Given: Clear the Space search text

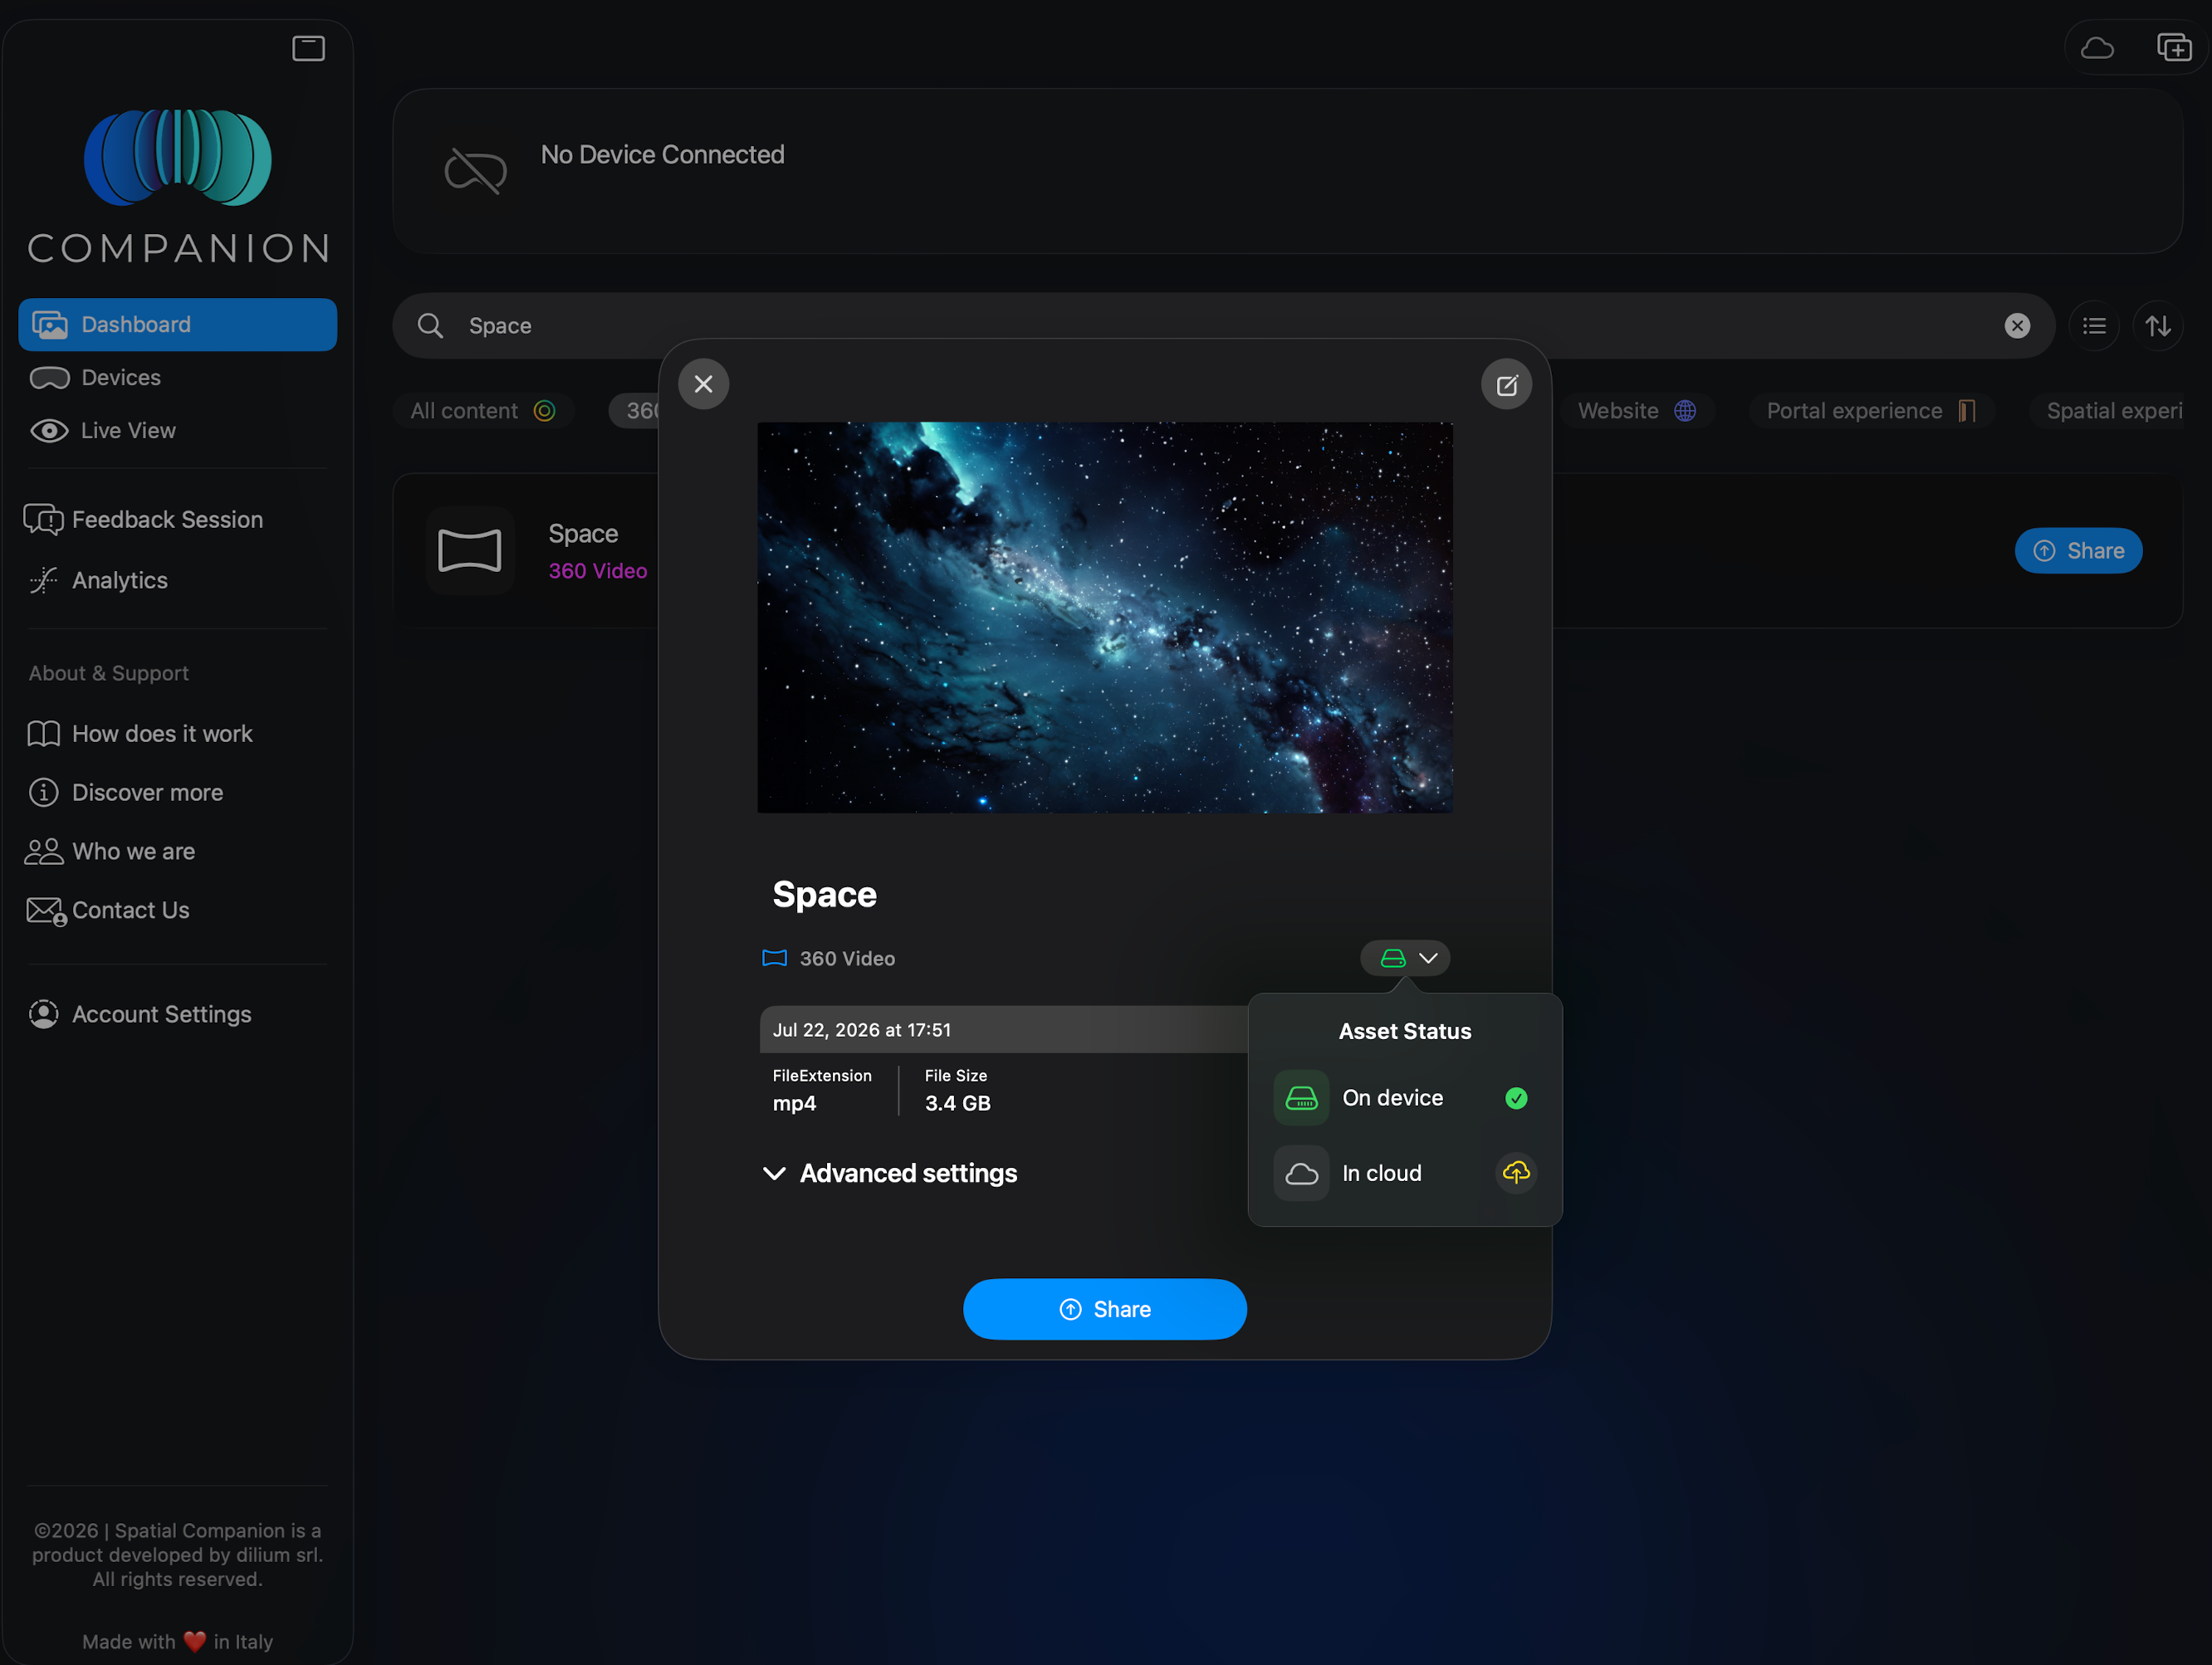Looking at the screenshot, I should 2017,326.
